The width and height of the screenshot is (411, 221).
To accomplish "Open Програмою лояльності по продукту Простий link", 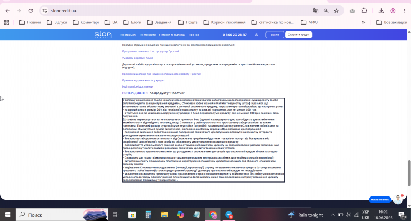I will (150, 52).
